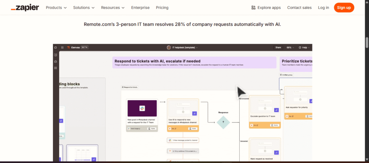
Task: Click the Prioritize tickets heading
Action: pos(297,61)
